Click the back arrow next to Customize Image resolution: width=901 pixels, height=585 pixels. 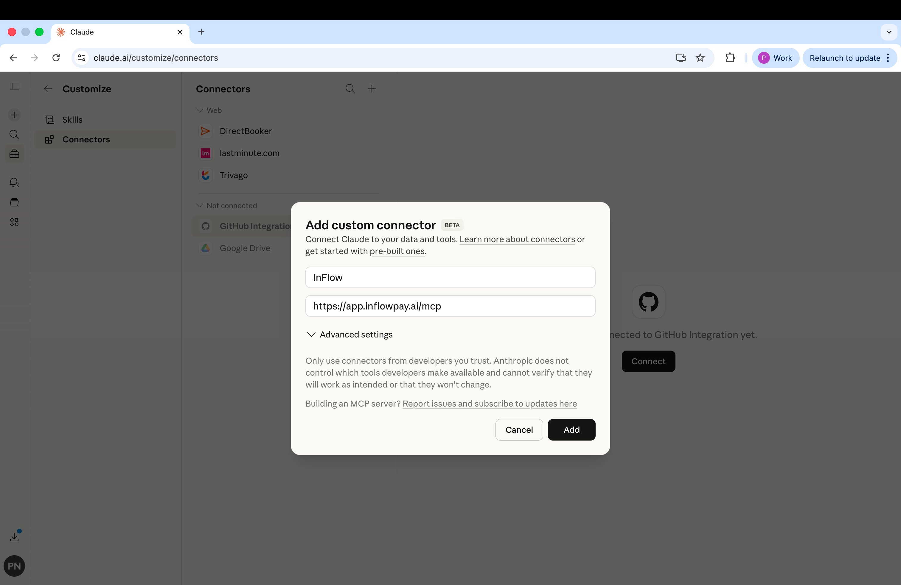[x=48, y=89]
